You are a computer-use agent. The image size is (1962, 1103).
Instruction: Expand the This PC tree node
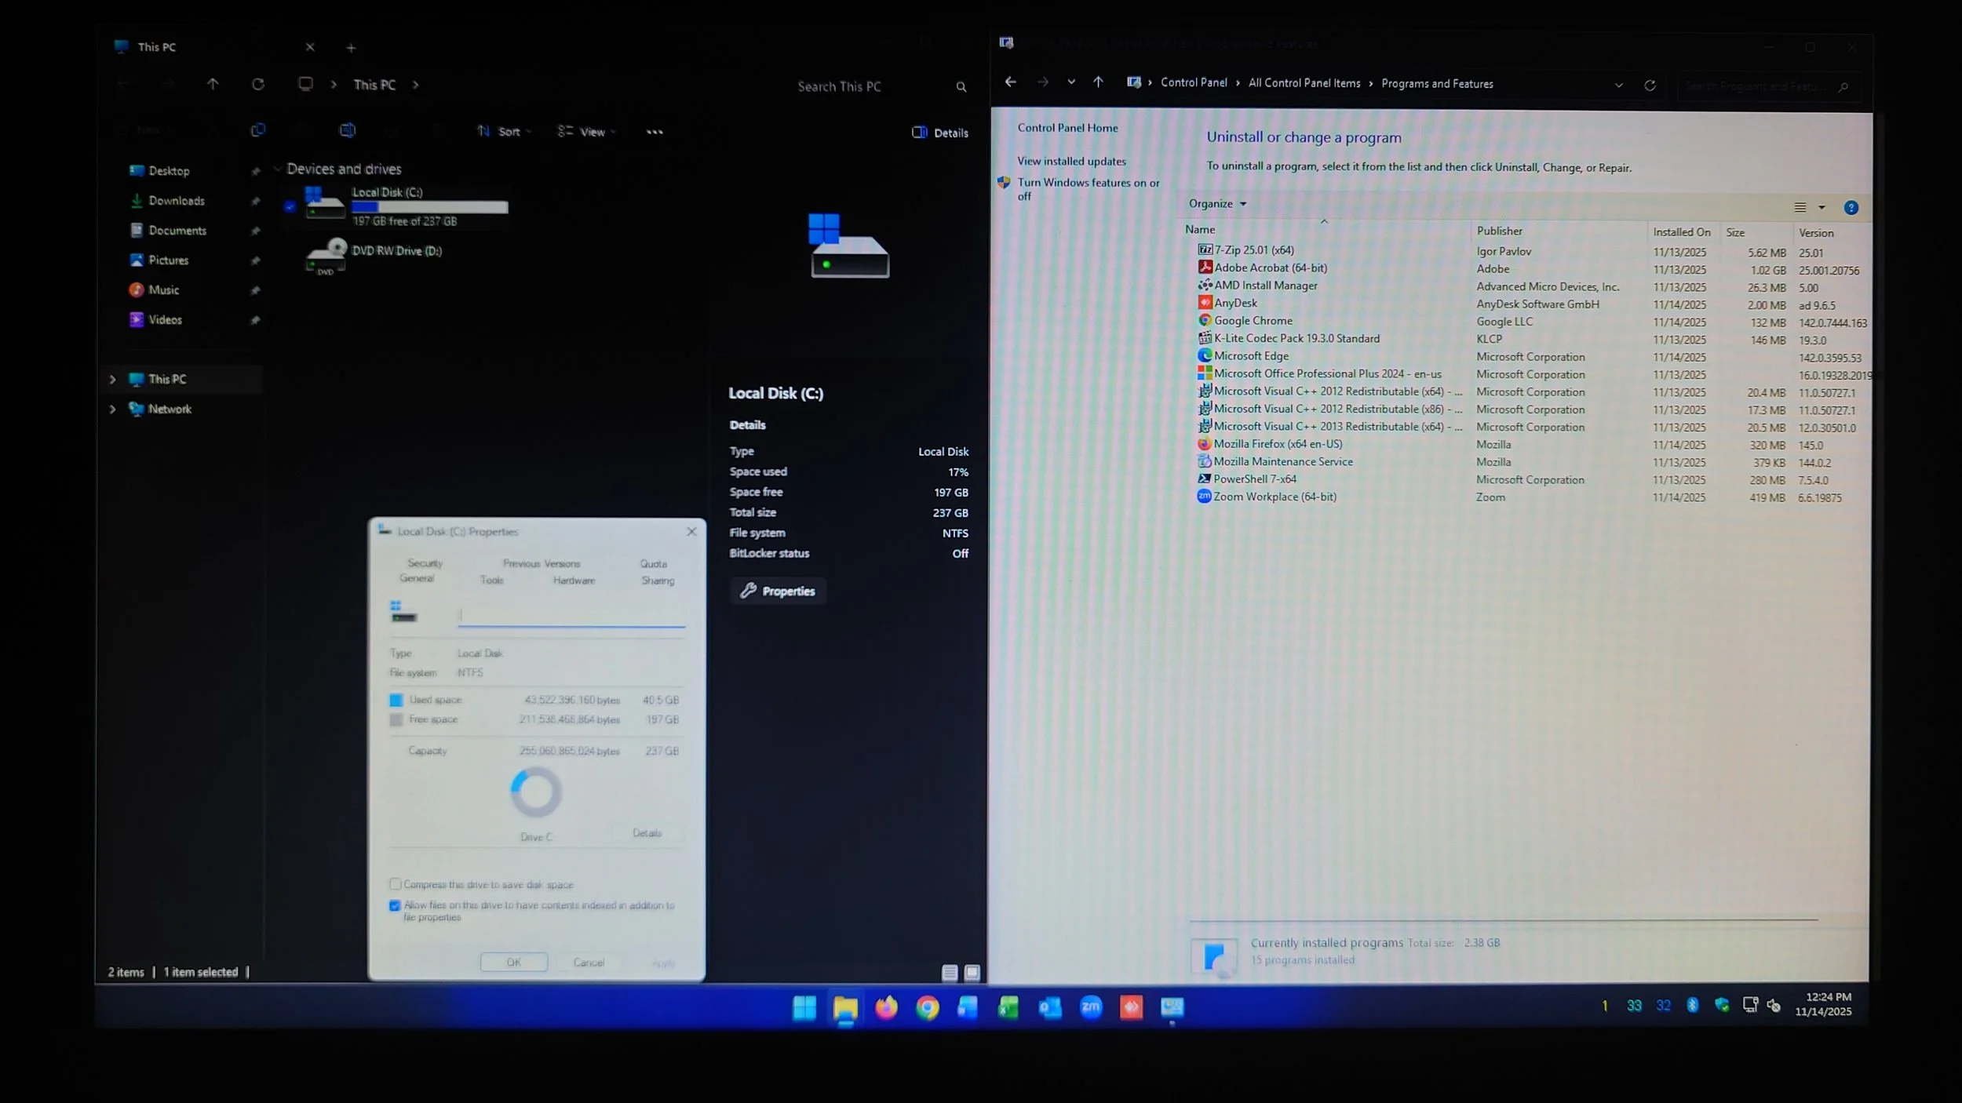112,380
